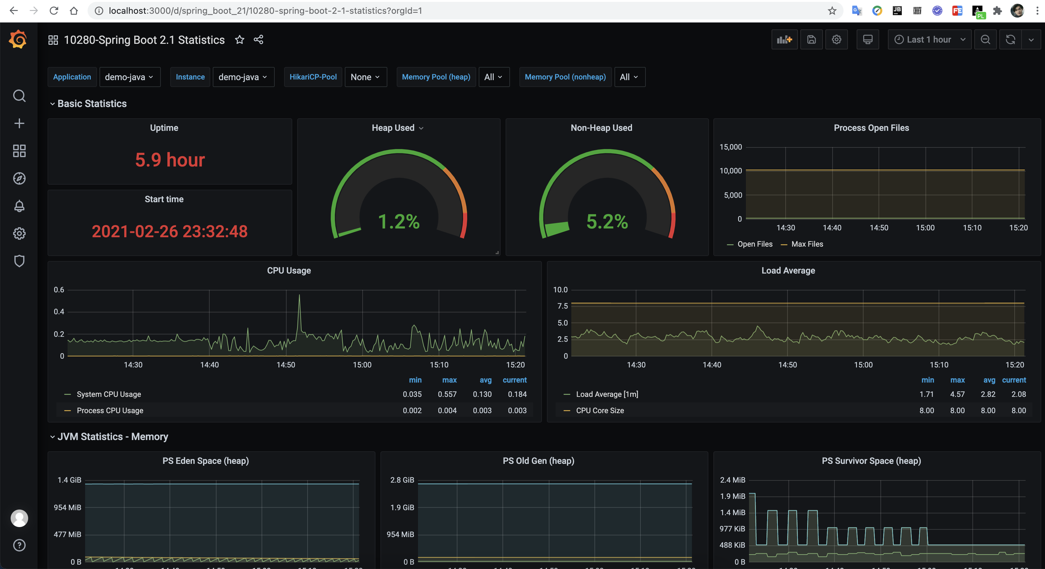
Task: Click the Add panel icon
Action: [x=784, y=39]
